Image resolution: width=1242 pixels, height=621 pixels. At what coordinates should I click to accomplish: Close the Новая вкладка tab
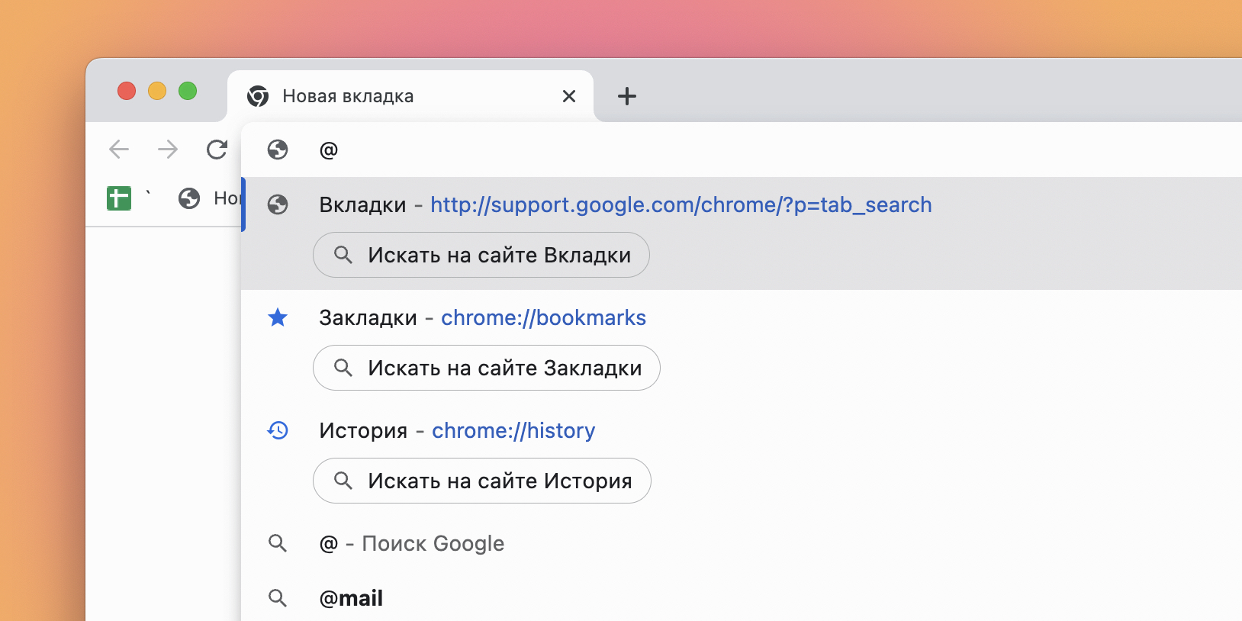(569, 96)
